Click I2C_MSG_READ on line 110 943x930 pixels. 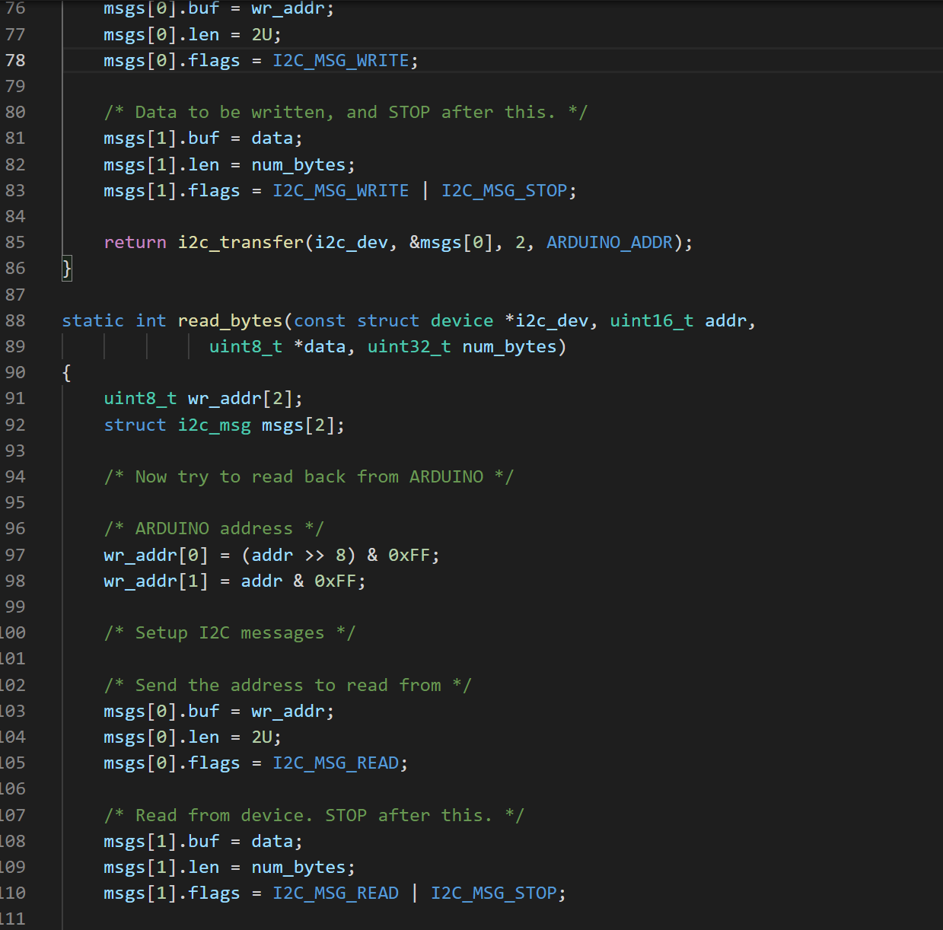pos(336,893)
